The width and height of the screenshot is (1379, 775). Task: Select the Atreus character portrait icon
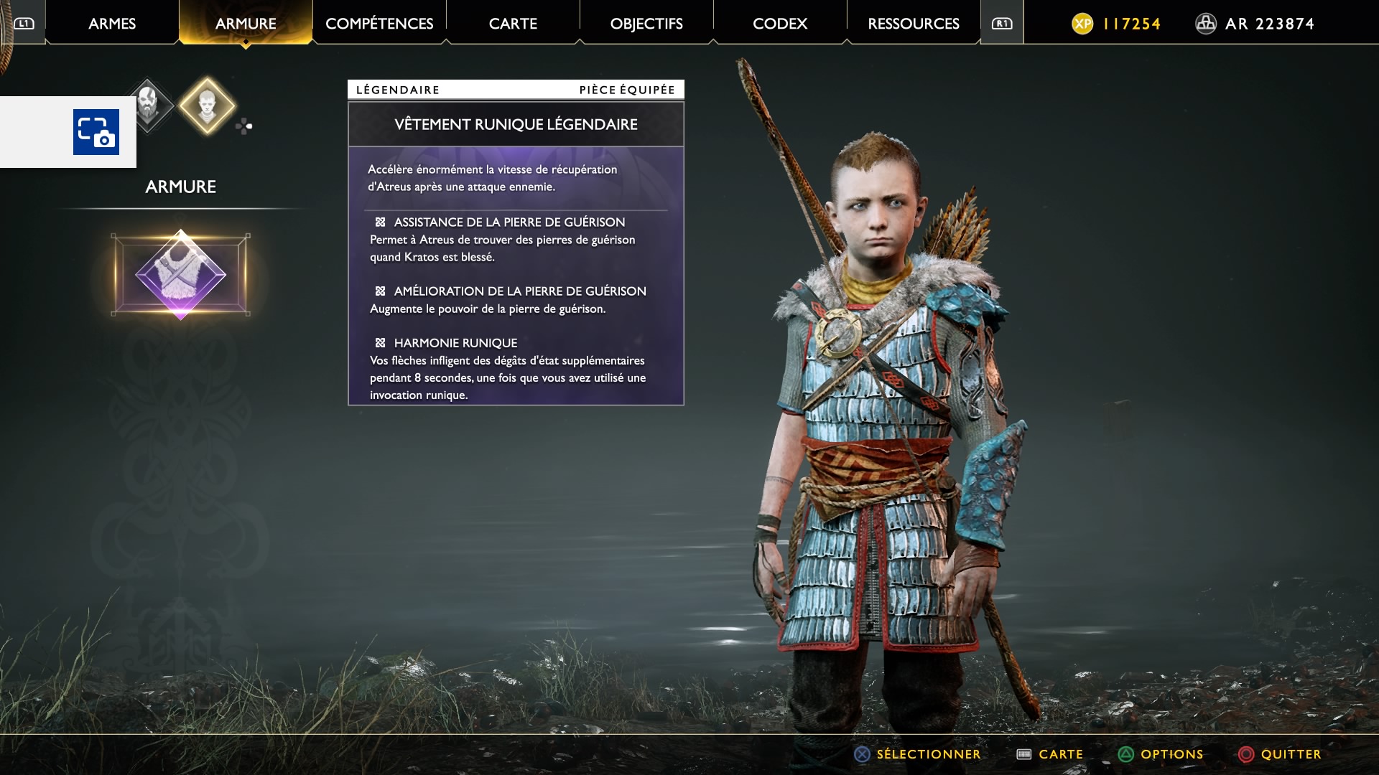pyautogui.click(x=207, y=105)
